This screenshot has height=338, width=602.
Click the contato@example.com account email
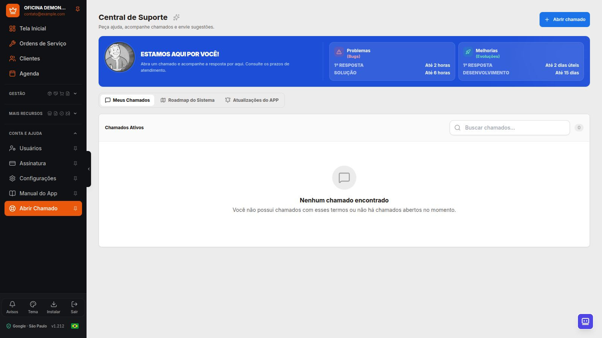point(44,14)
